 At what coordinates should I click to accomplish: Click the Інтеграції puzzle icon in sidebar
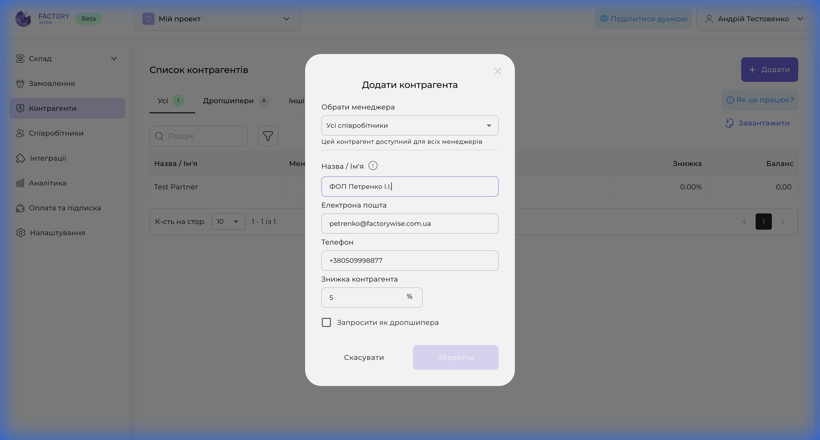coord(20,158)
